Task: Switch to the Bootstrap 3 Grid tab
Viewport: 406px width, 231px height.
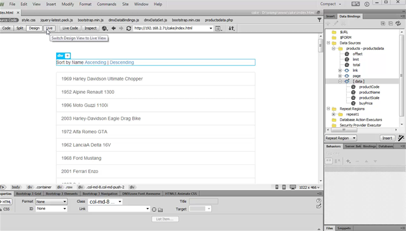Action: 29,194
